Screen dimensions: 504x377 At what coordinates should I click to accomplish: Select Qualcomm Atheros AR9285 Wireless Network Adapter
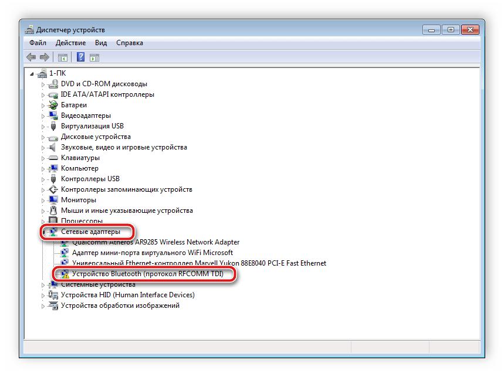155,242
